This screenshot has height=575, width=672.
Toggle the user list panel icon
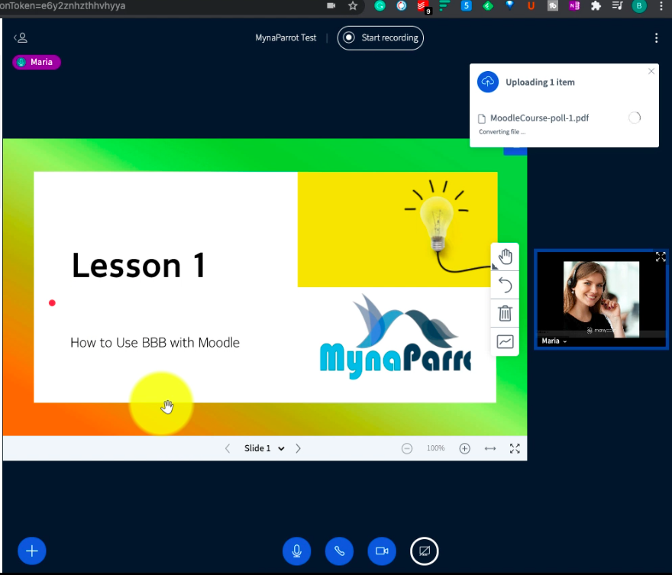point(21,38)
